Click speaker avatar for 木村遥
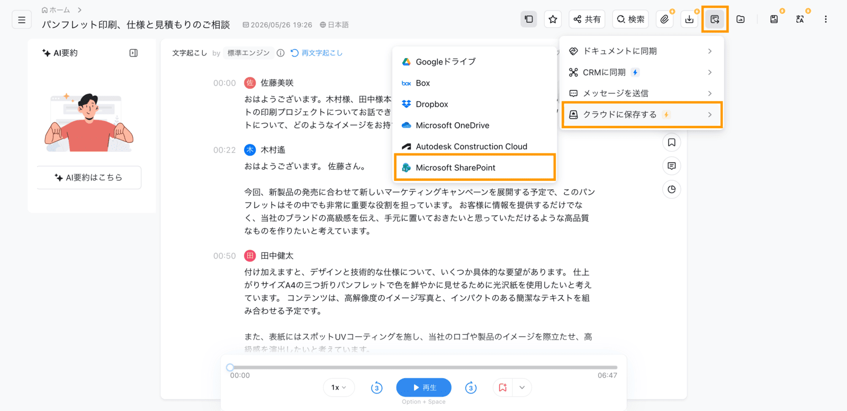 pyautogui.click(x=250, y=150)
